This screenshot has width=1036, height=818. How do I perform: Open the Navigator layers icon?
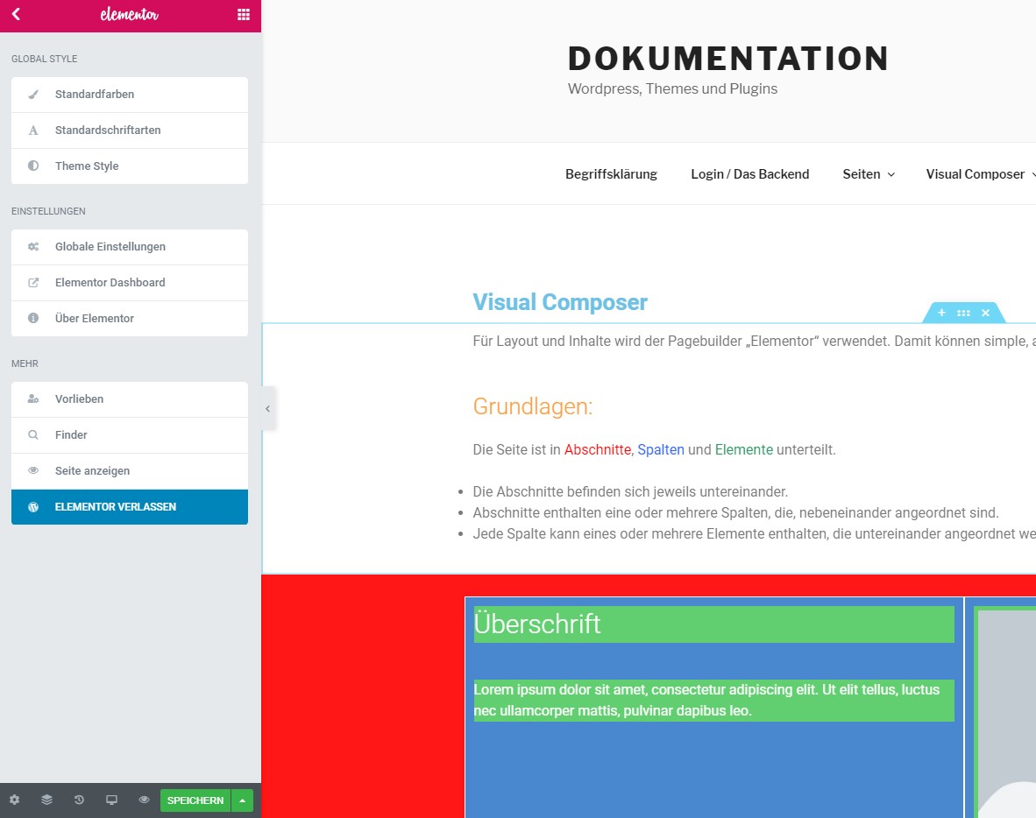tap(46, 800)
